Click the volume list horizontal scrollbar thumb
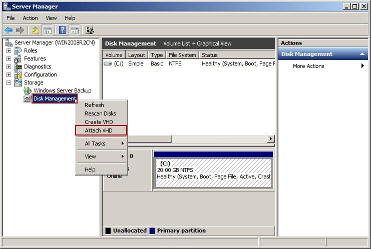371x249 pixels. click(150, 138)
